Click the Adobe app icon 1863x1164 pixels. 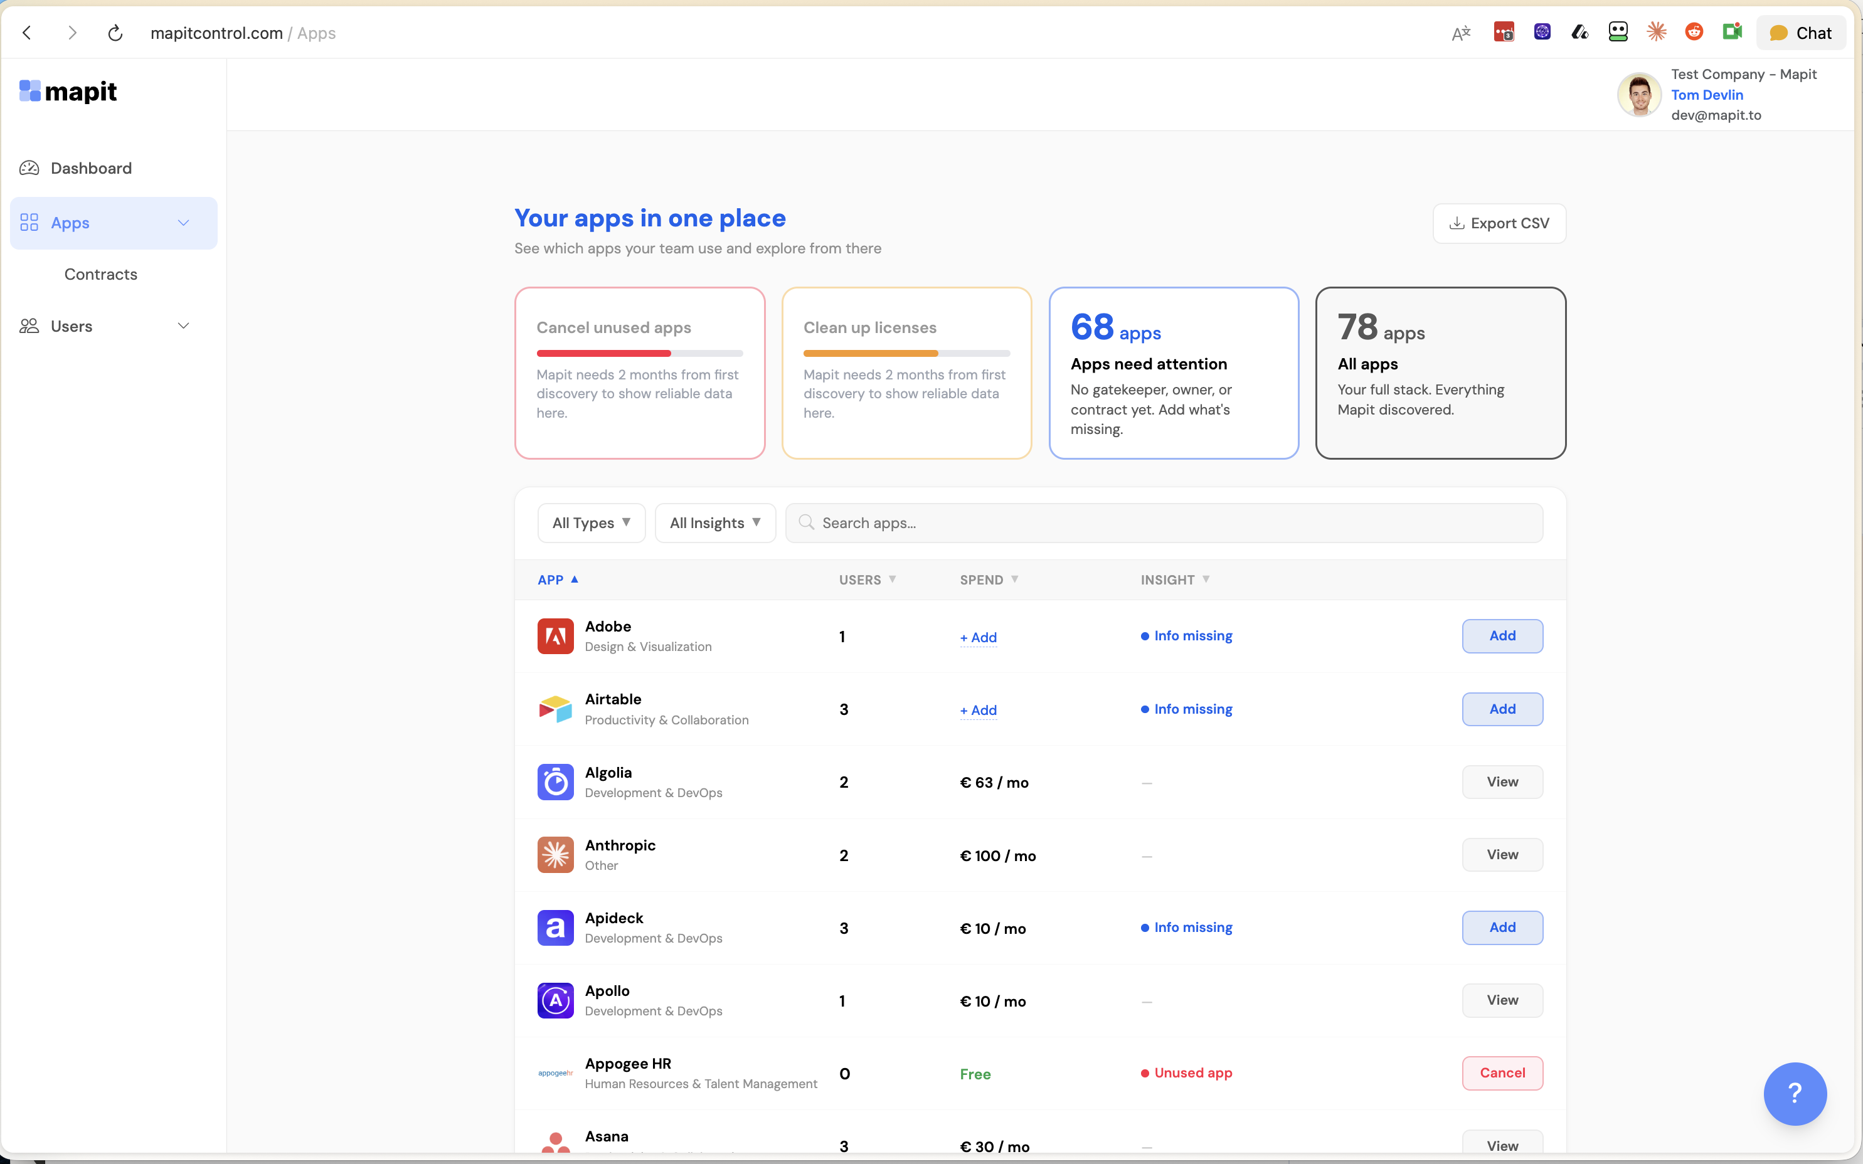(555, 636)
